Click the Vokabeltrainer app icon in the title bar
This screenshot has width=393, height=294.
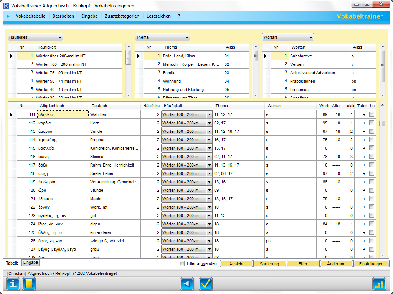(6, 5)
